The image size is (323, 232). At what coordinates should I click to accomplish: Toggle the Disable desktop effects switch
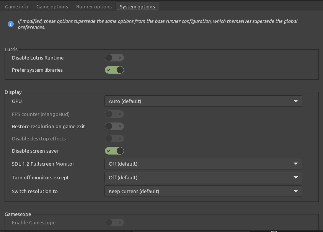(114, 139)
